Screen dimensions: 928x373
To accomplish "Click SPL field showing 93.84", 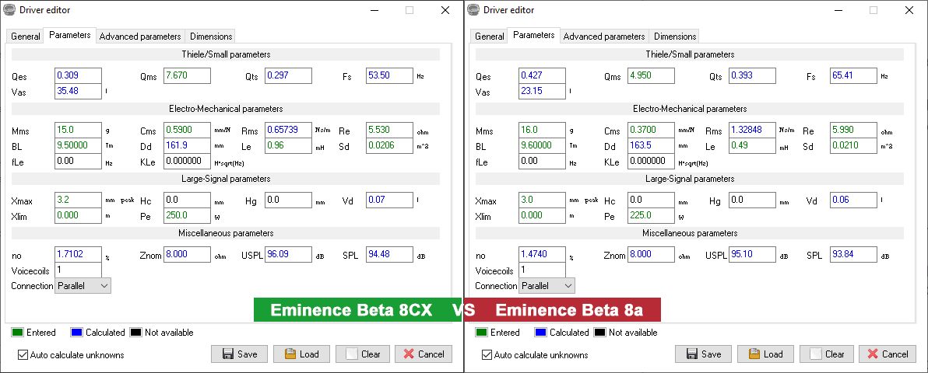I will tap(853, 254).
